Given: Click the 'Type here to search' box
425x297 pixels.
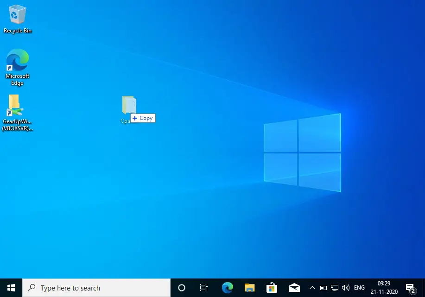Looking at the screenshot, I should (x=96, y=288).
